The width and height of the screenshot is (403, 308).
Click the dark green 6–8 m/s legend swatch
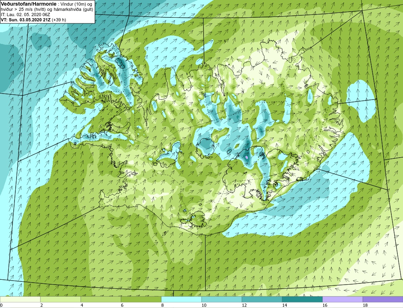(141, 300)
